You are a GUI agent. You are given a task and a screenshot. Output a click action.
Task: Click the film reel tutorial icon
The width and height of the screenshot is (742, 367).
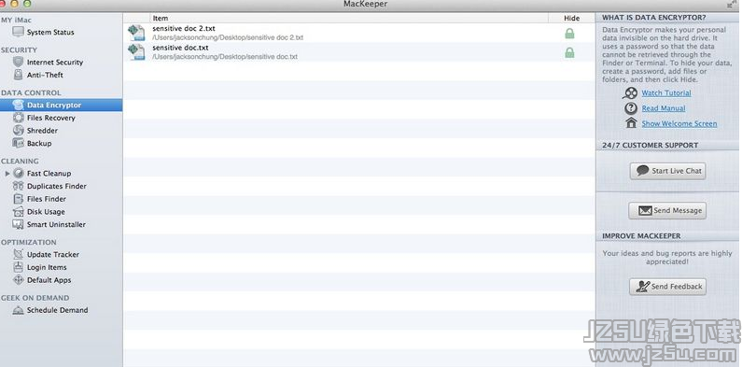[631, 92]
